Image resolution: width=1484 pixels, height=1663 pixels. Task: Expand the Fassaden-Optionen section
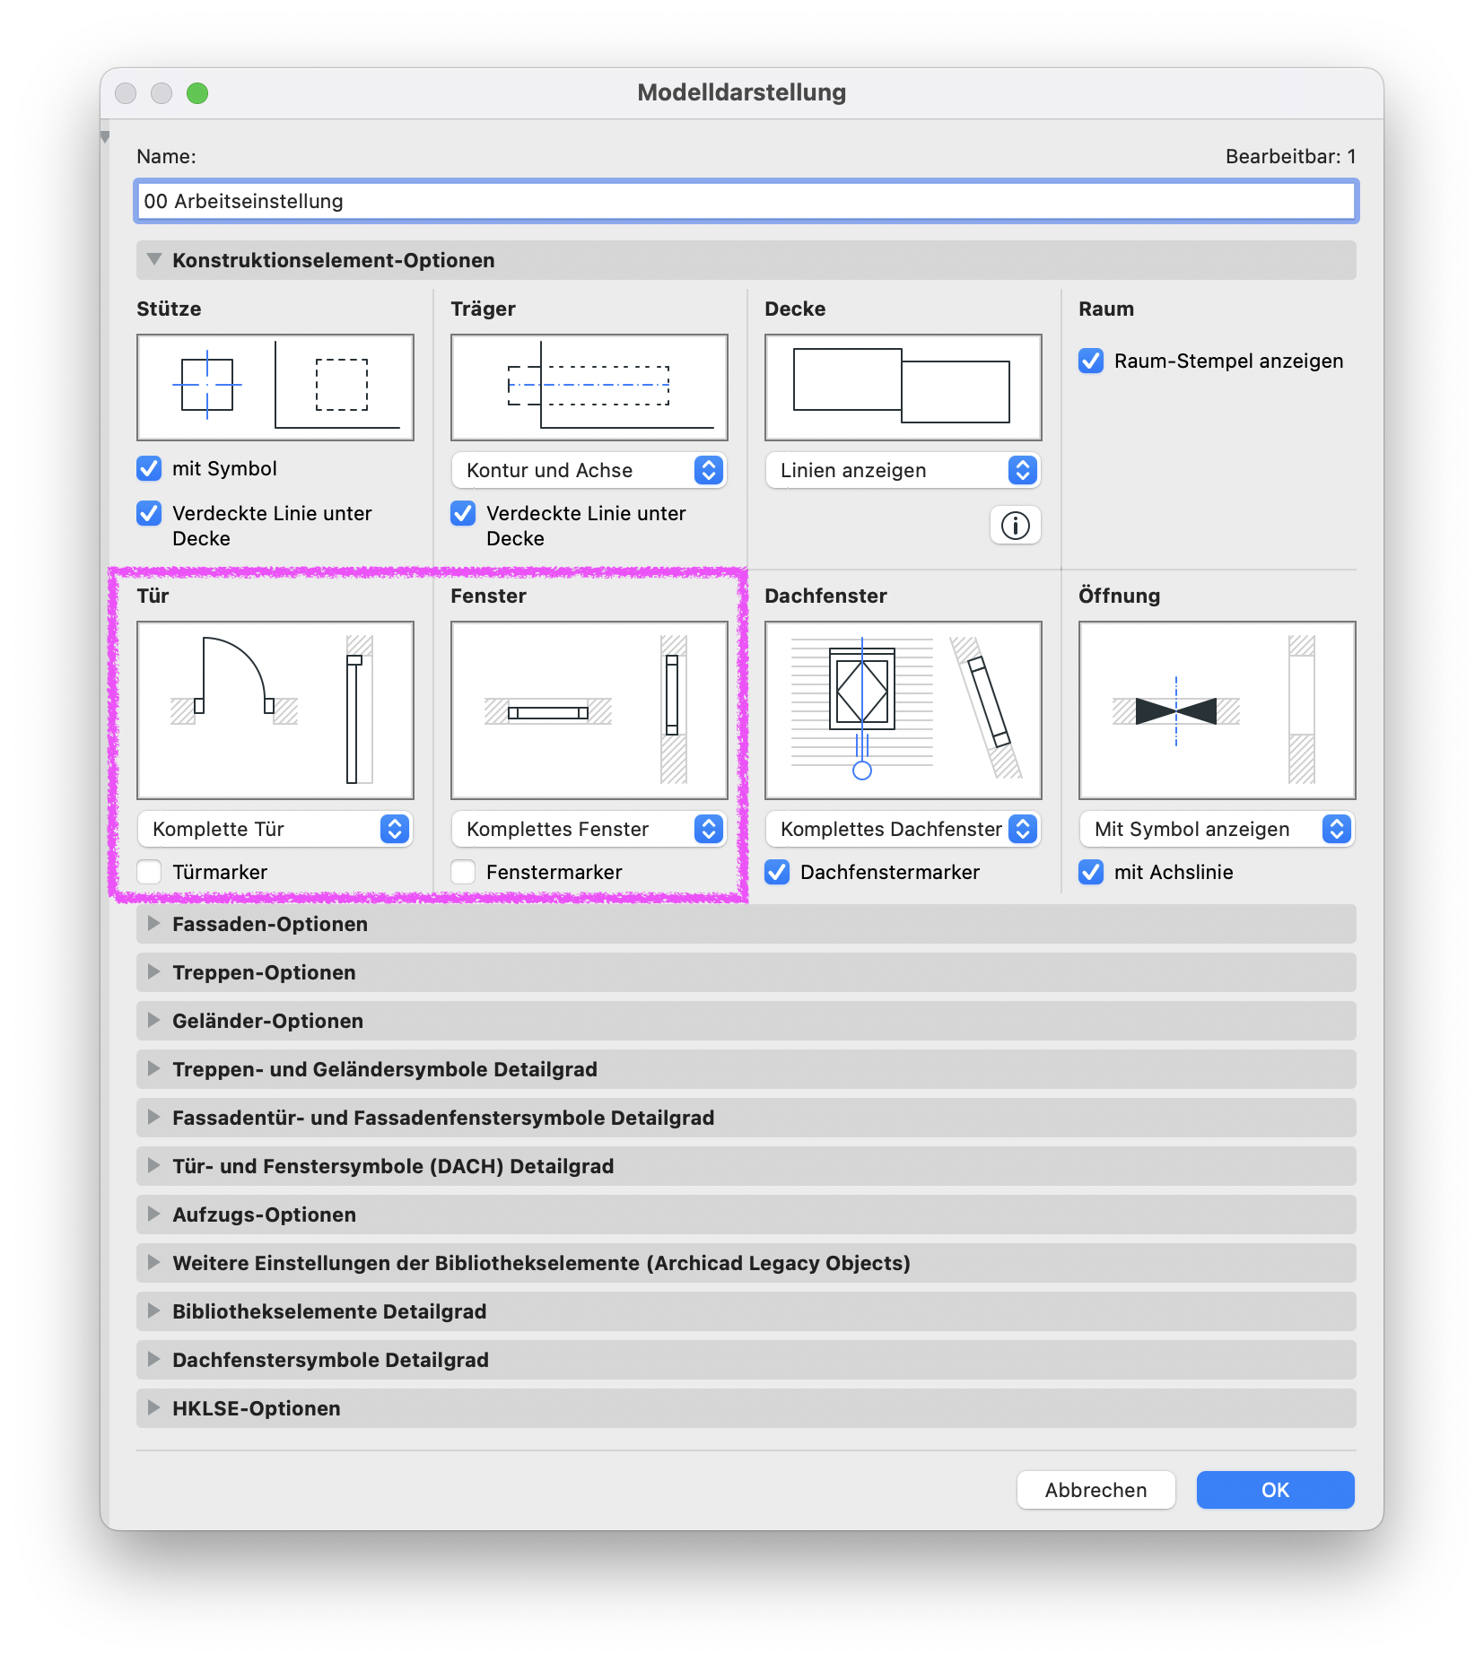[x=746, y=924]
